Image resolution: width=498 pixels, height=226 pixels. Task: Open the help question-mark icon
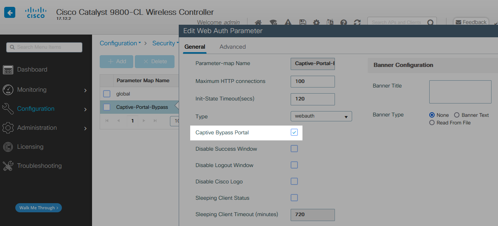tap(343, 23)
